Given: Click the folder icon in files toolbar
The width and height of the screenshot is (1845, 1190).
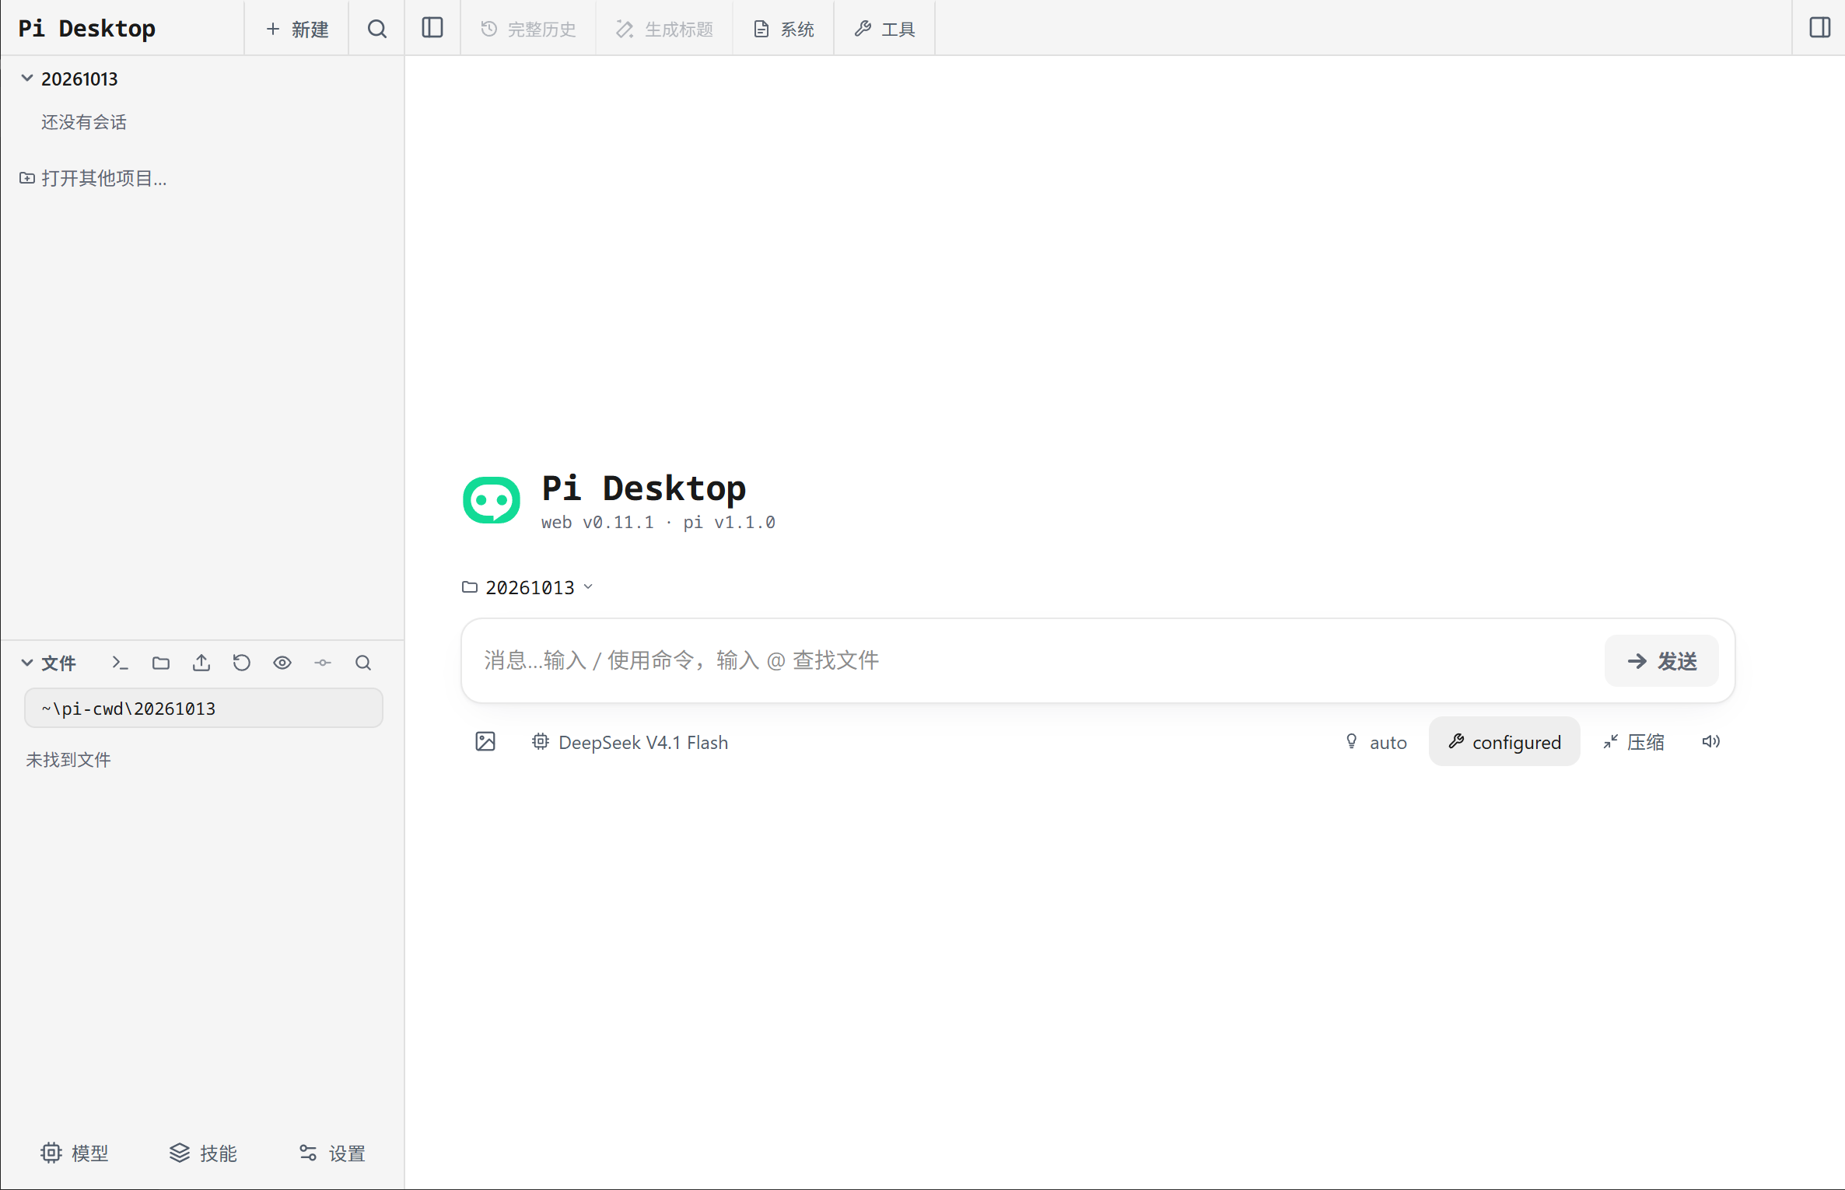Looking at the screenshot, I should 161,663.
